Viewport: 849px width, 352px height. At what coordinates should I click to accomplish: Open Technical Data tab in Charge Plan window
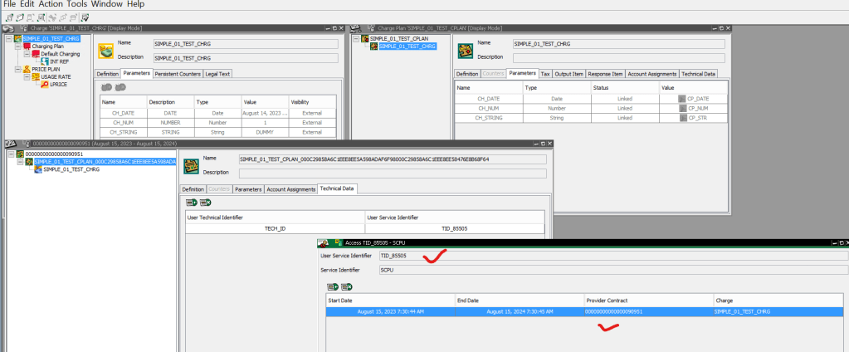tap(699, 74)
